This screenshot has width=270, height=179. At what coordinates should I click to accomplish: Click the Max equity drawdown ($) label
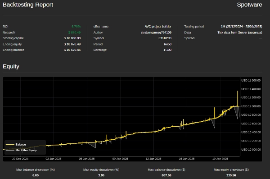[x=231, y=170]
